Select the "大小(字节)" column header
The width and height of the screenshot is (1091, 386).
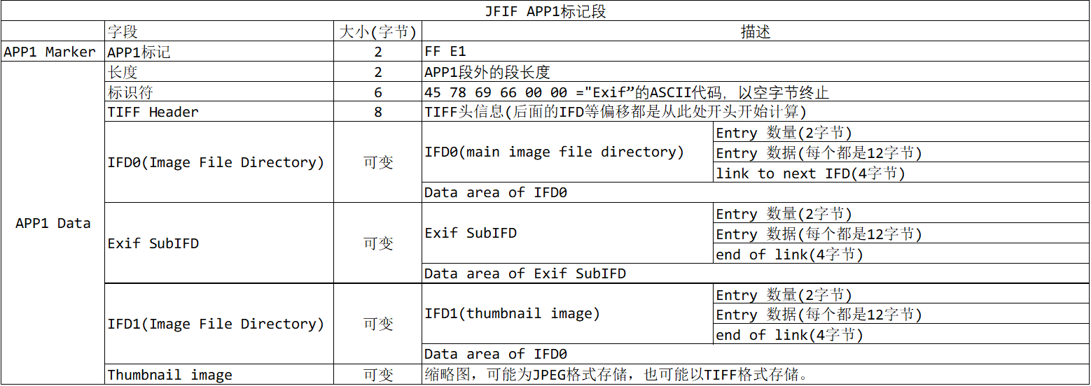378,31
